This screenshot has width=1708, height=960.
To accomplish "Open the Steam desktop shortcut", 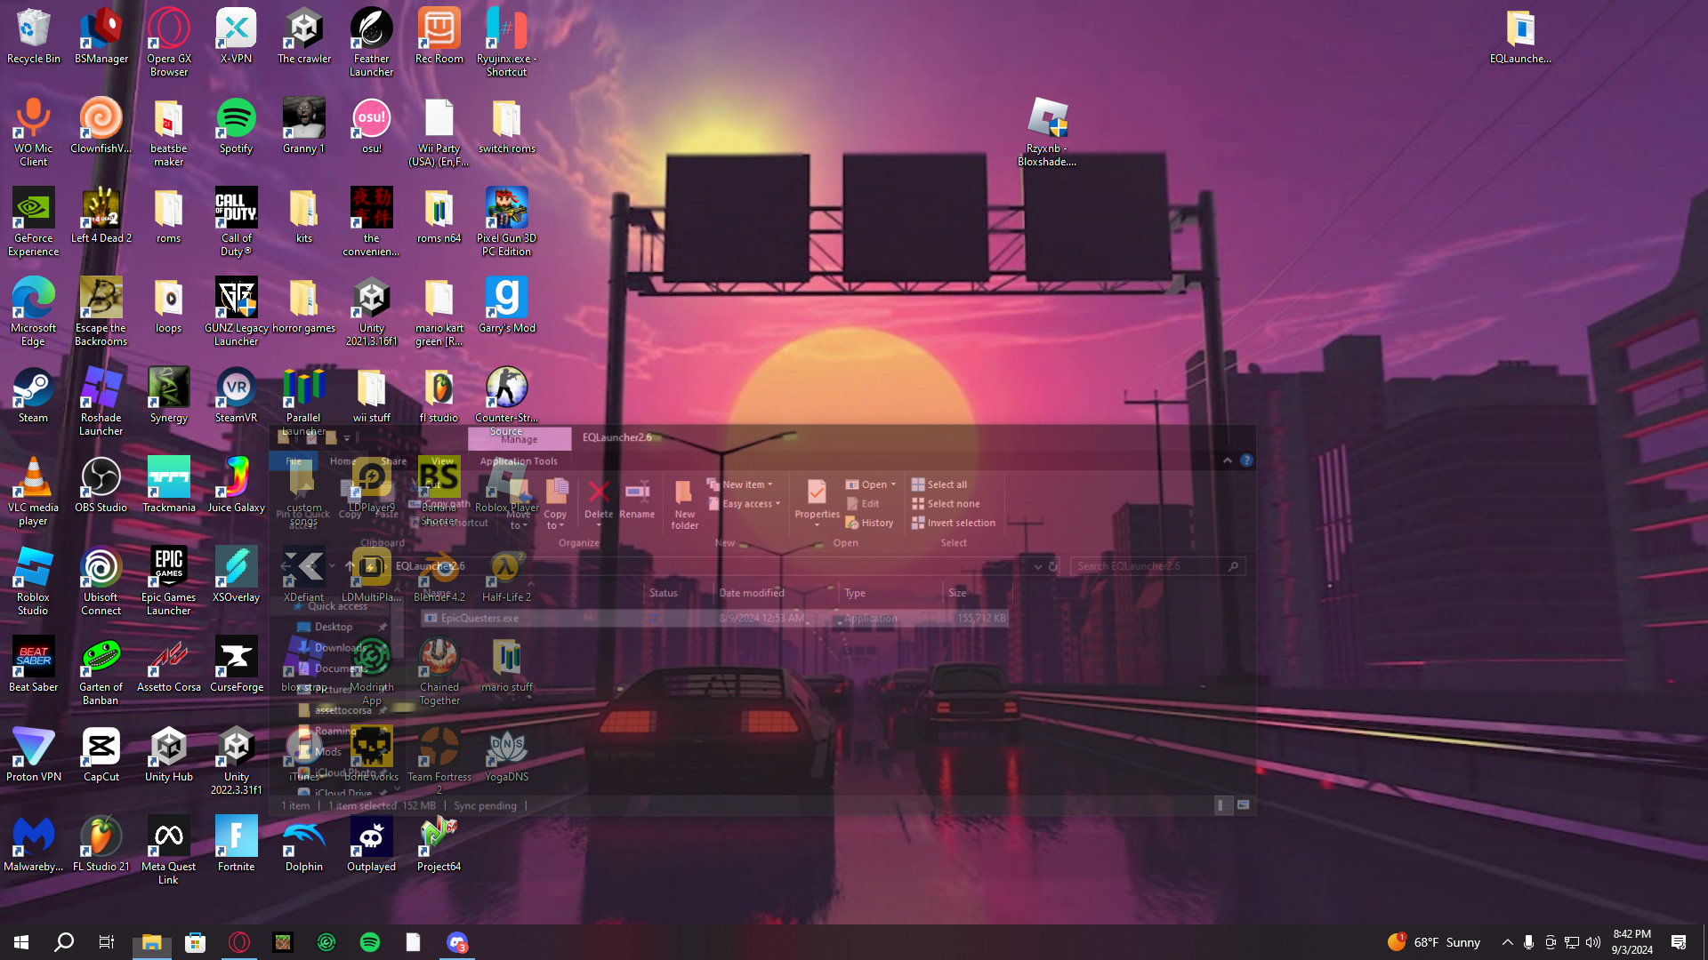I will tap(33, 388).
